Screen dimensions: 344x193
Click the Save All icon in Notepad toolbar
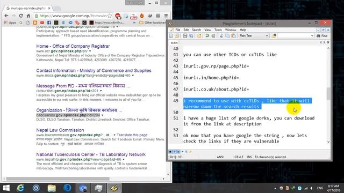[191, 36]
